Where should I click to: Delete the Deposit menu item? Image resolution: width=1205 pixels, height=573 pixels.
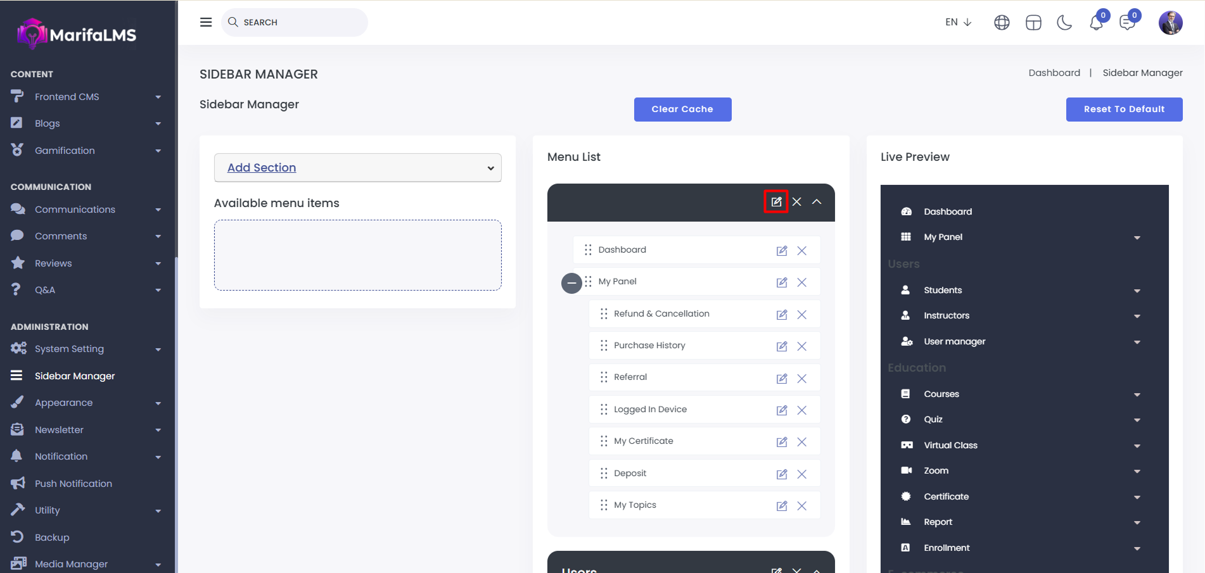(x=802, y=474)
